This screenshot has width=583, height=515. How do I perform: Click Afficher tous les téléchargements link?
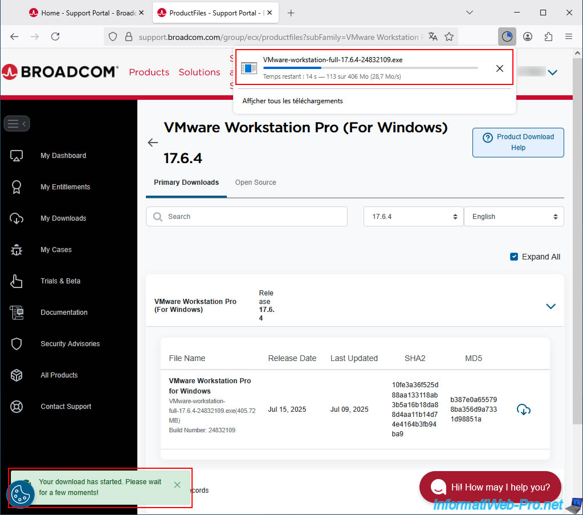coord(292,101)
